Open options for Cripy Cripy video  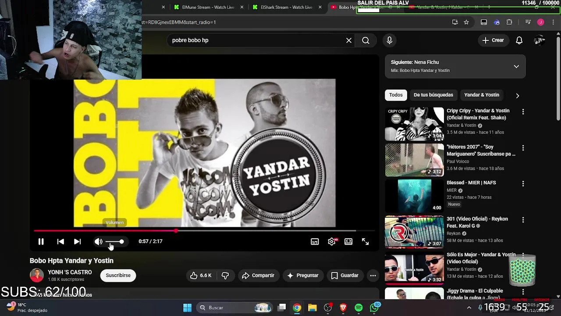523,112
